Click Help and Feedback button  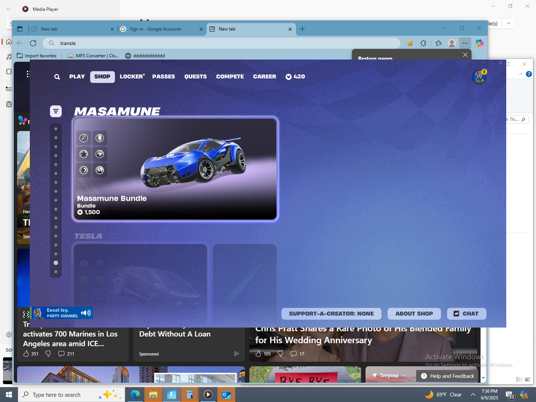coord(447,376)
